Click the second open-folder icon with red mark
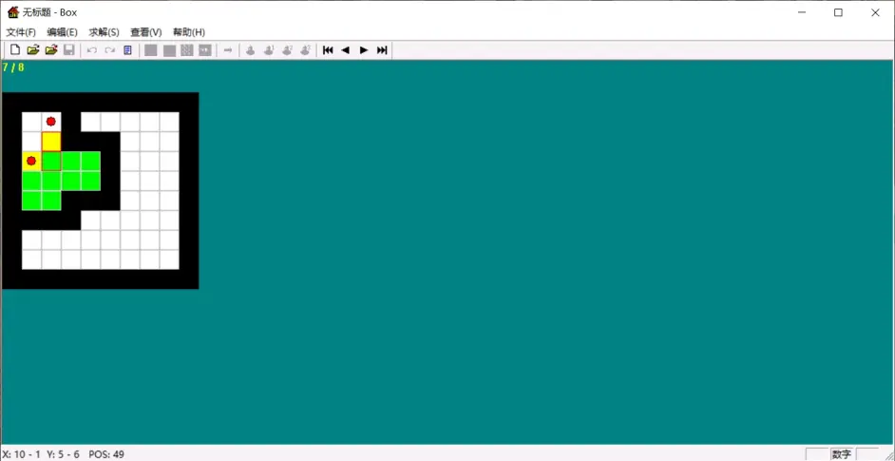Image resolution: width=895 pixels, height=461 pixels. [x=51, y=50]
